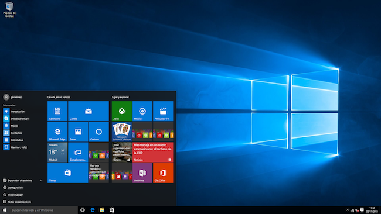Screen dimensions: 381x214
Task: Click the 'Buscar en la web' search box
Action: click(43, 210)
